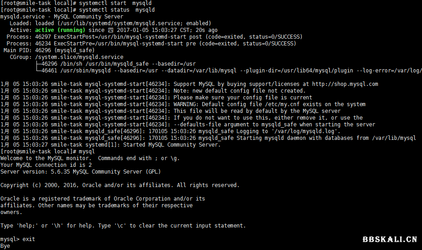The height and width of the screenshot is (250, 422).
Task: Click the "Type 'help;' or '\h'" help line
Action: 123,226
